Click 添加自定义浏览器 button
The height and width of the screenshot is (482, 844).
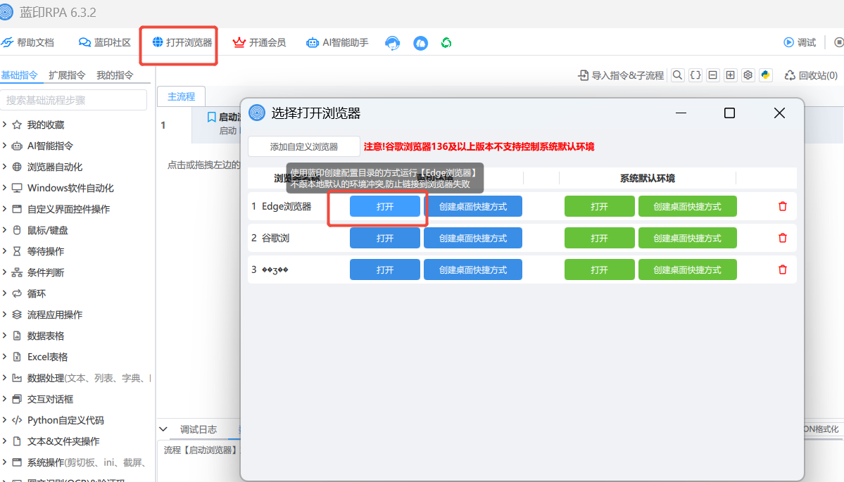(x=304, y=146)
